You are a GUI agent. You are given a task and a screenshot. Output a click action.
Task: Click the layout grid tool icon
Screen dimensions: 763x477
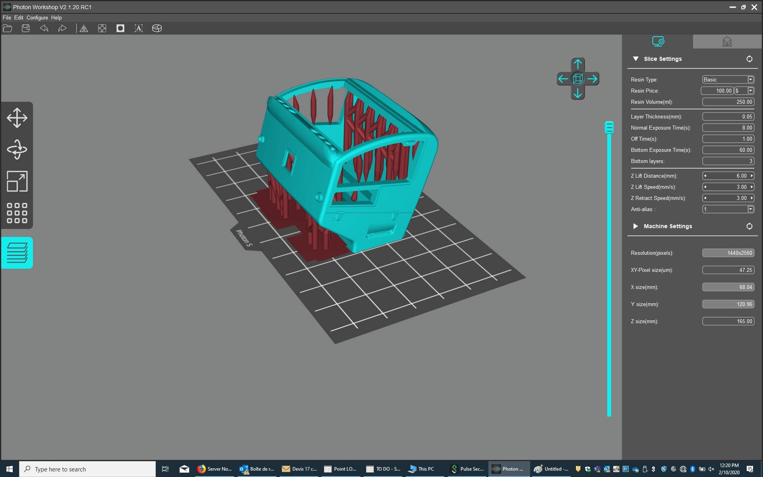tap(17, 213)
